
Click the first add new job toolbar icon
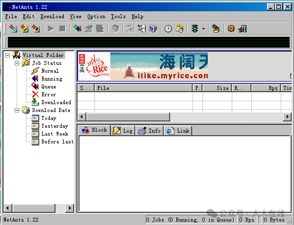[13, 28]
